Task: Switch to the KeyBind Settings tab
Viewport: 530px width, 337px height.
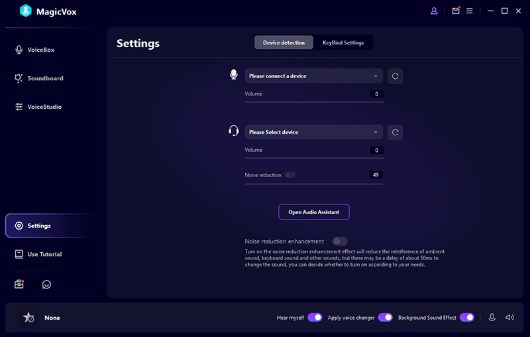Action: [x=343, y=42]
